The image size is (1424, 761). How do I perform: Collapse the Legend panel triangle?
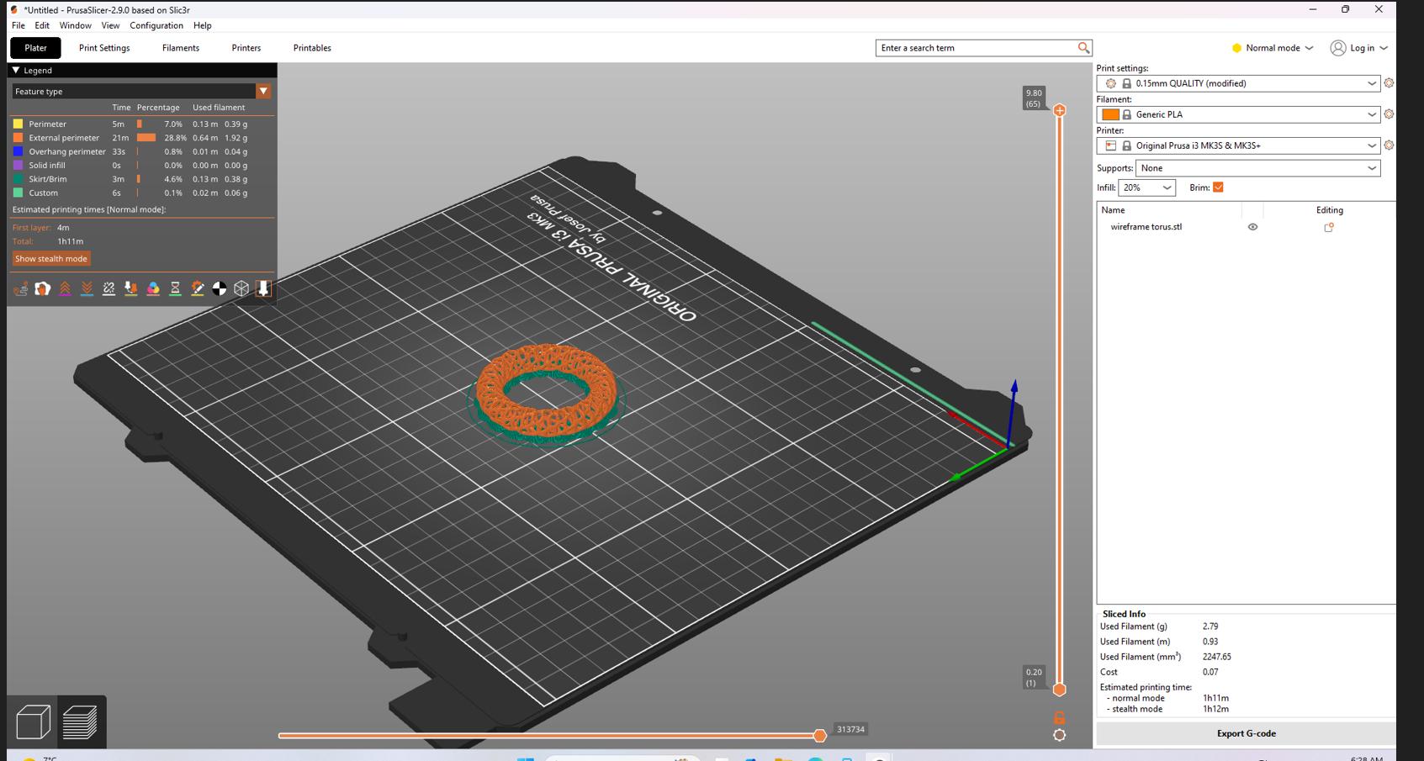point(16,71)
